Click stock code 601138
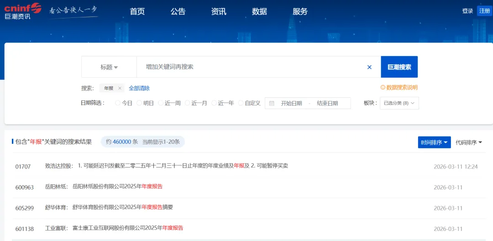This screenshot has width=493, height=241. [x=25, y=229]
